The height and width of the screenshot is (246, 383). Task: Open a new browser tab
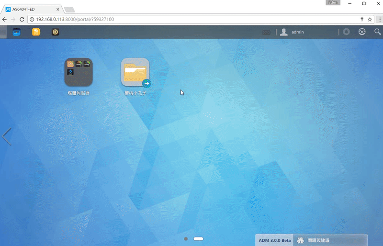tap(69, 10)
